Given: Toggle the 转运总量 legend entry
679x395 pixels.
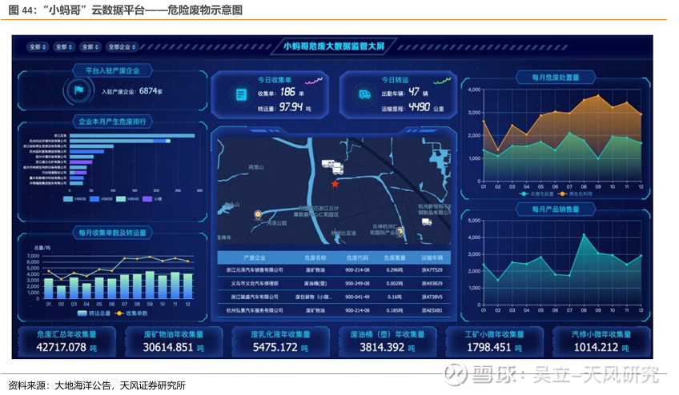Looking at the screenshot, I should [x=94, y=313].
